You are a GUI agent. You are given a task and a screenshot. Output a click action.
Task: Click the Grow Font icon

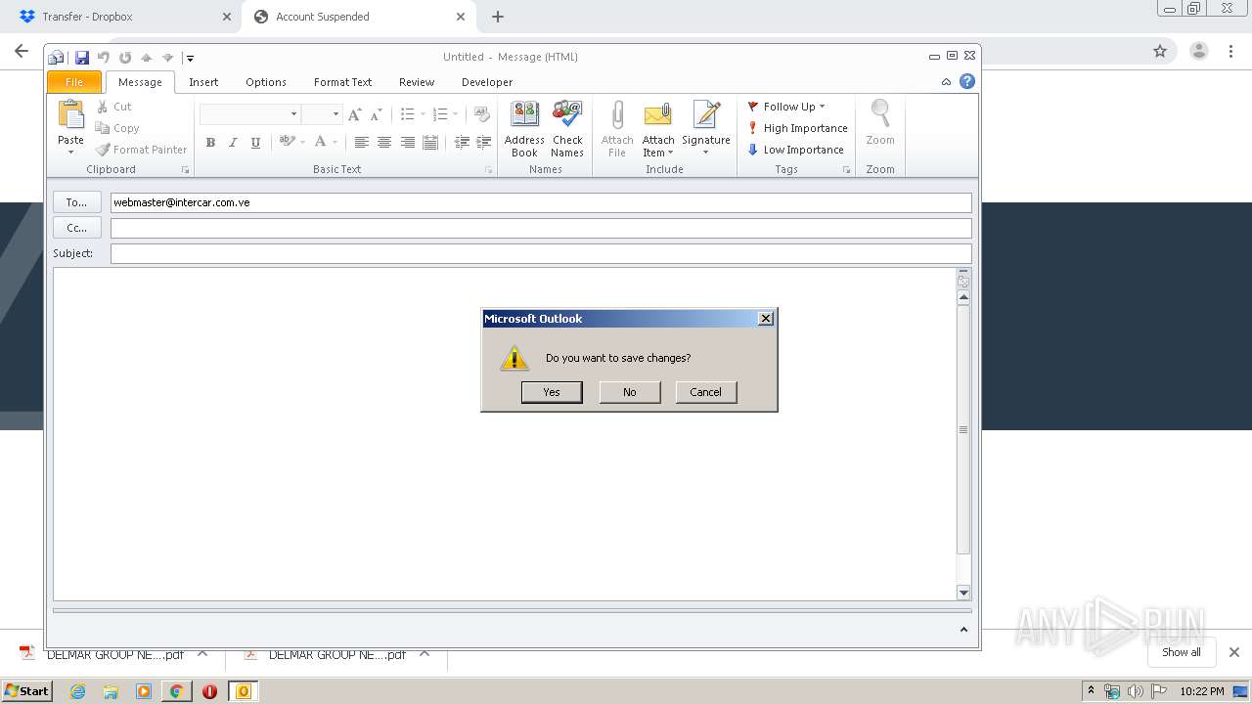(354, 114)
